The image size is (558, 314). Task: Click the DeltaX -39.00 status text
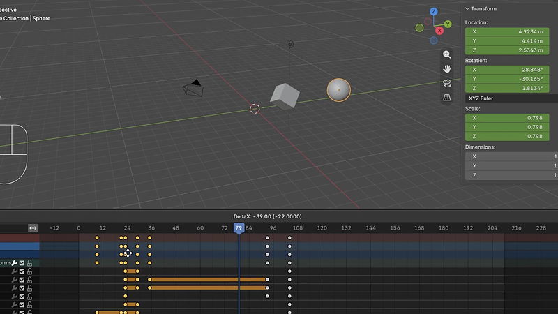coord(268,216)
